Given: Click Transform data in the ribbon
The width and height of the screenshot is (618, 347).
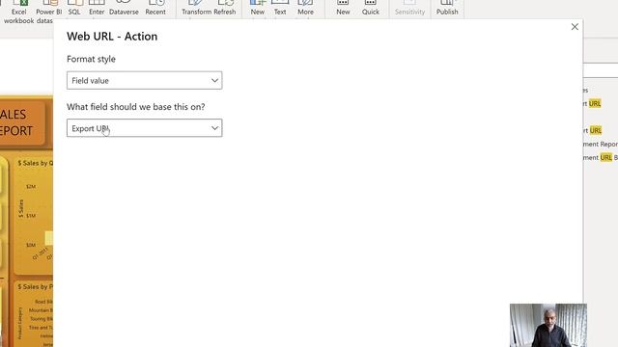Looking at the screenshot, I should point(196,9).
